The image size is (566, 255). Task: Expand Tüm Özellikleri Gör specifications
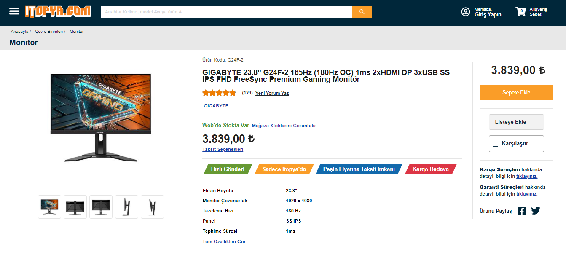(x=224, y=242)
